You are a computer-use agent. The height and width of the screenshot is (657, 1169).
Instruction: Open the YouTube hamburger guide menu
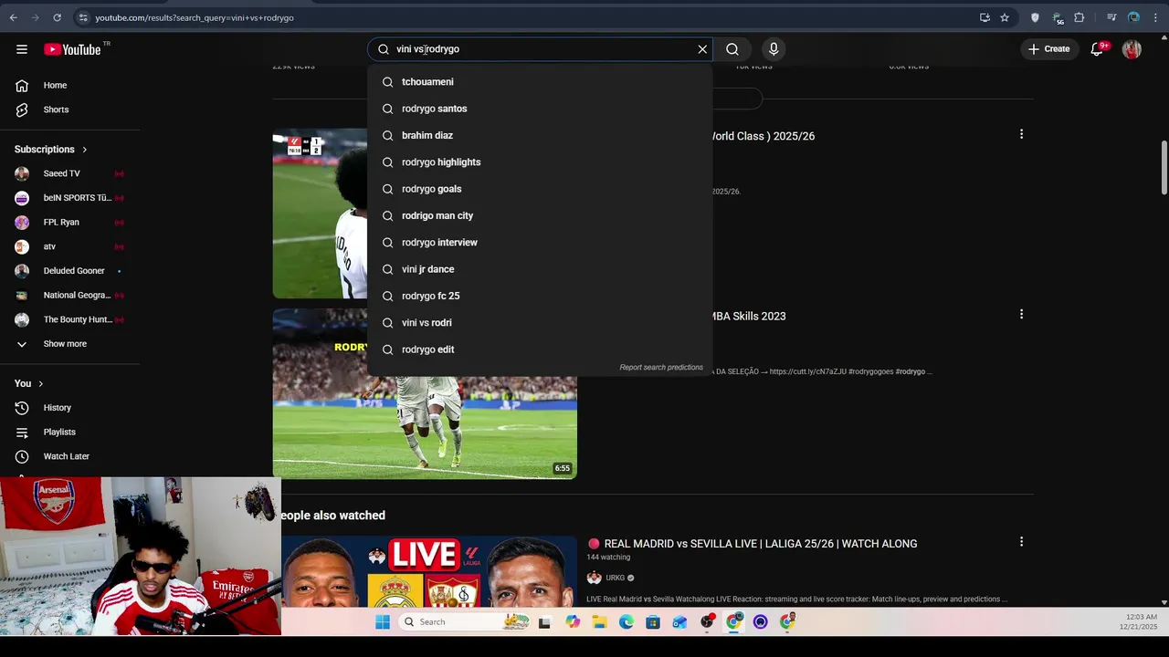(x=22, y=49)
